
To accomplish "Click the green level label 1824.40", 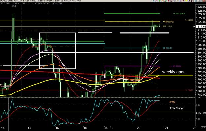I will tap(179, 13).
